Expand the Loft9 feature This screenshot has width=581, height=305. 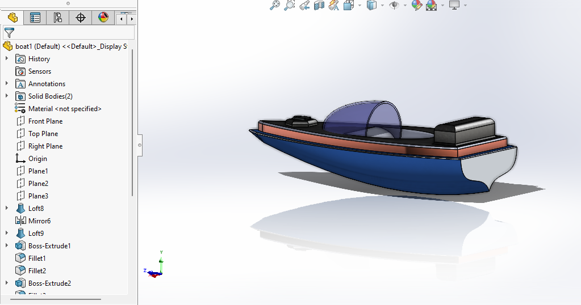pyautogui.click(x=7, y=233)
